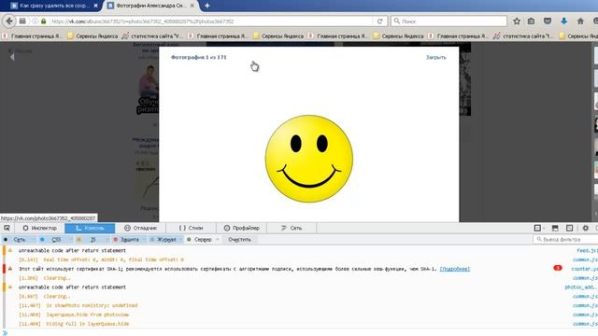The width and height of the screenshot is (598, 336).
Task: Open the first 'Сервисы Яндекса' bookmark folder
Action: tap(93, 35)
